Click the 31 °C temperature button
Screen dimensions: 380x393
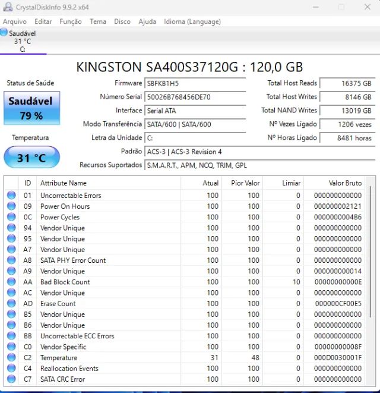point(32,158)
